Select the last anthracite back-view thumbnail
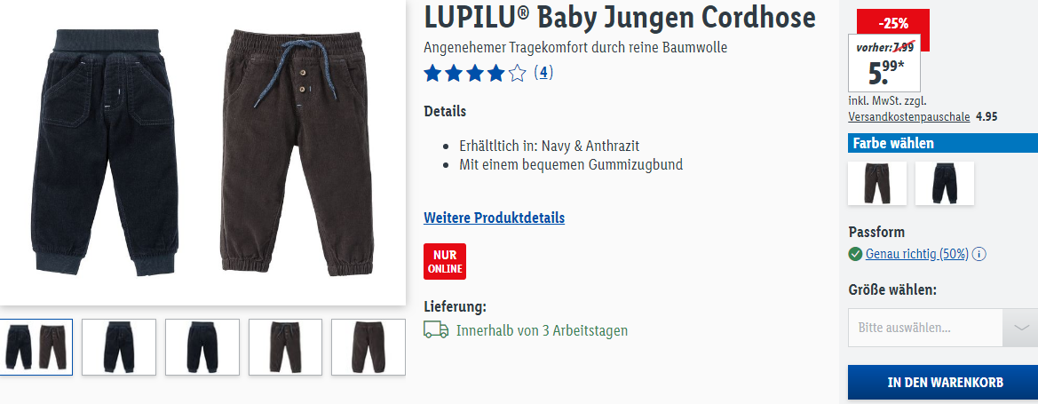This screenshot has width=1038, height=404. pos(368,347)
